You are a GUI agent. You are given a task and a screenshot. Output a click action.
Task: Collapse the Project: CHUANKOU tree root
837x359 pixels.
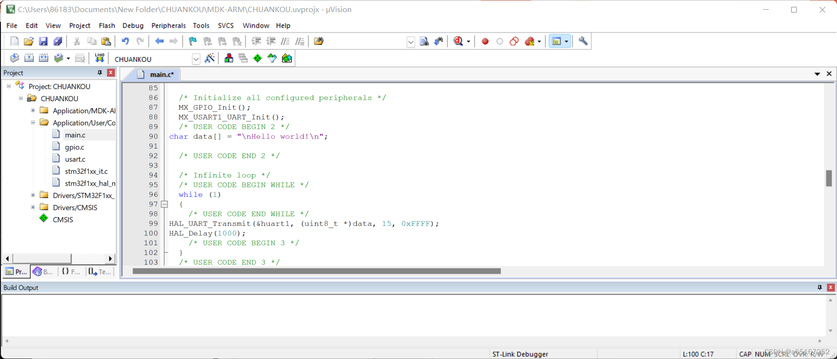click(x=9, y=86)
